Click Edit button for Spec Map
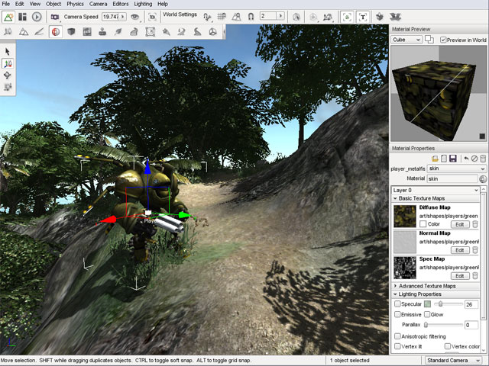489x366 pixels. point(460,276)
